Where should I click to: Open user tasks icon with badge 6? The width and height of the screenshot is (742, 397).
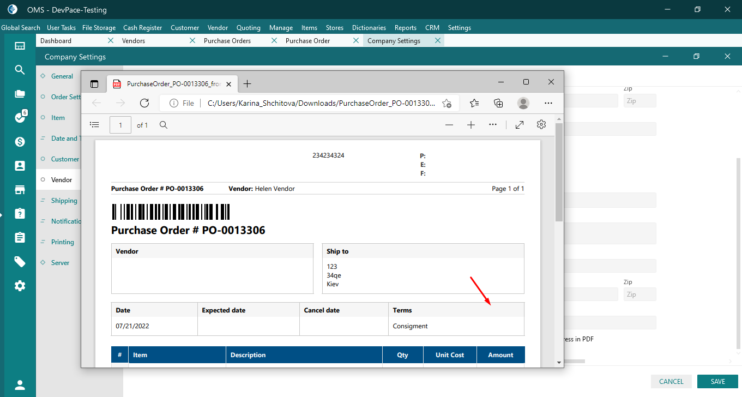pos(20,118)
